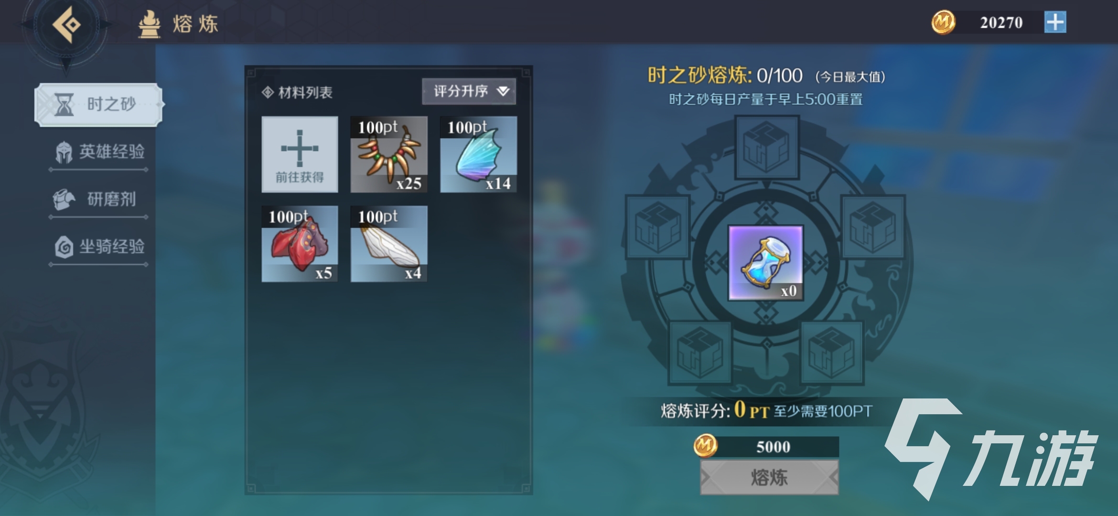Add gold coins with plus icon

(1055, 22)
